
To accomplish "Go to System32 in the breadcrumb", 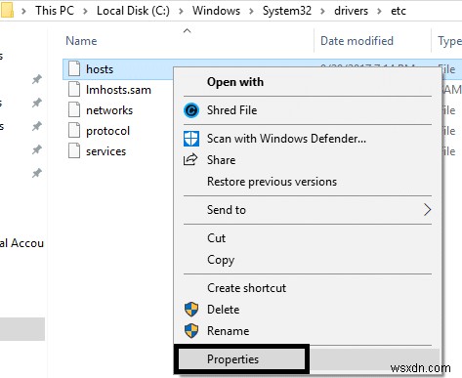I will coord(287,11).
